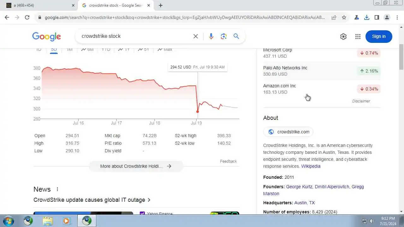This screenshot has height=227, width=404.
Task: Open the Amazon.com Inc stock row
Action: pyautogui.click(x=322, y=89)
